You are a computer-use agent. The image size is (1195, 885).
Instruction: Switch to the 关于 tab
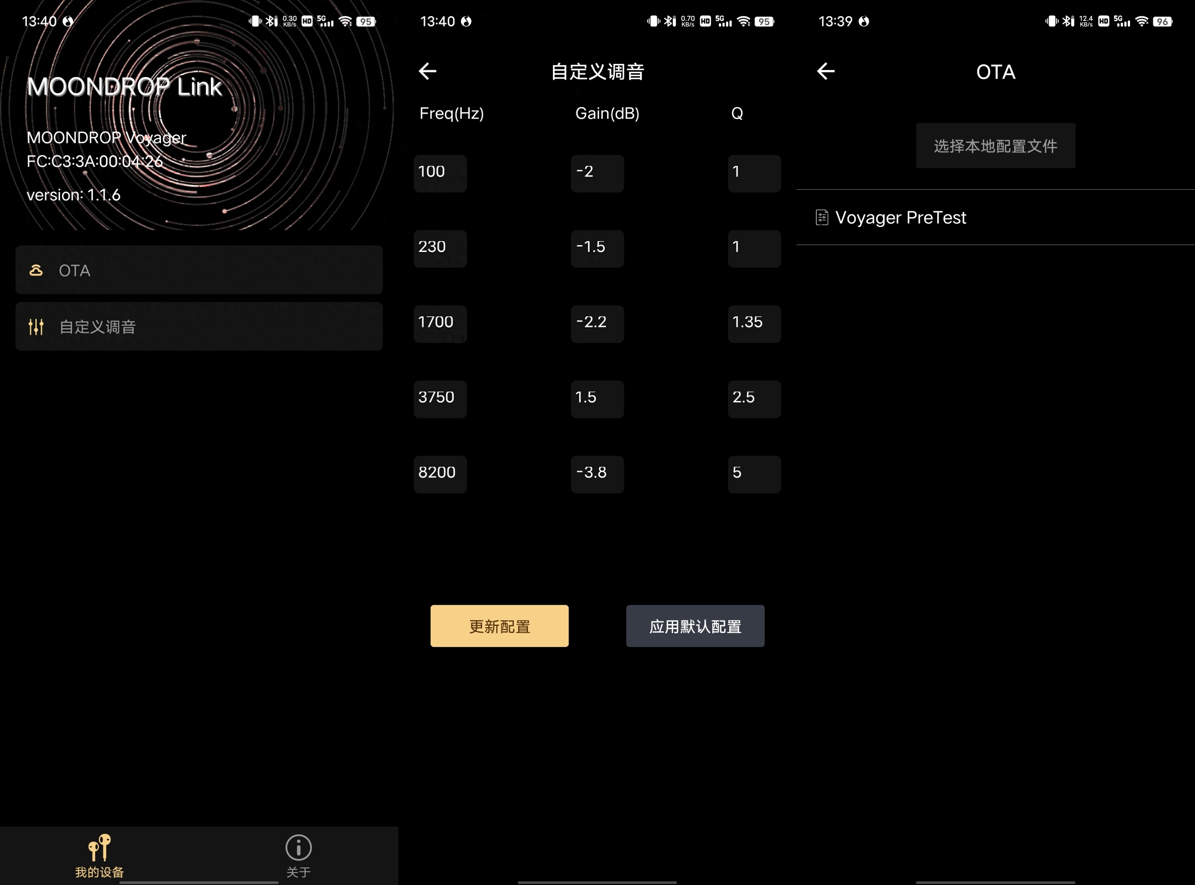pos(298,856)
